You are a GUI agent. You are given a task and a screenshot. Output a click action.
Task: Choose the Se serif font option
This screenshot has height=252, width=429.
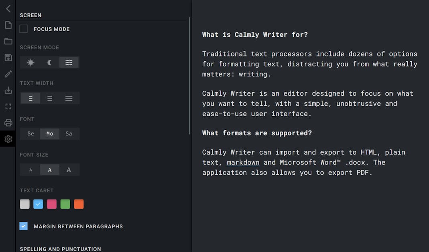[30, 134]
